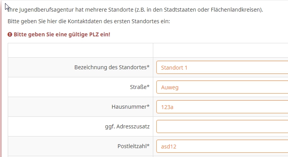Click the 'Bezeichnung des Standortes' label
Screen dimensions: 288x157
pos(110,67)
